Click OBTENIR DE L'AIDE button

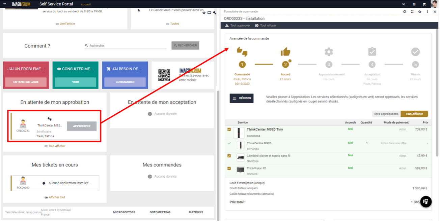point(26,82)
